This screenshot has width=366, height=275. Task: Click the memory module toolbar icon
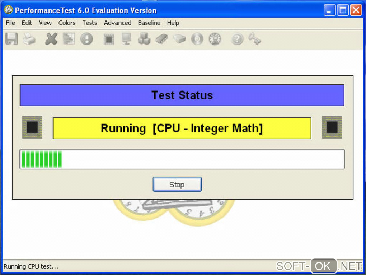[x=162, y=39]
